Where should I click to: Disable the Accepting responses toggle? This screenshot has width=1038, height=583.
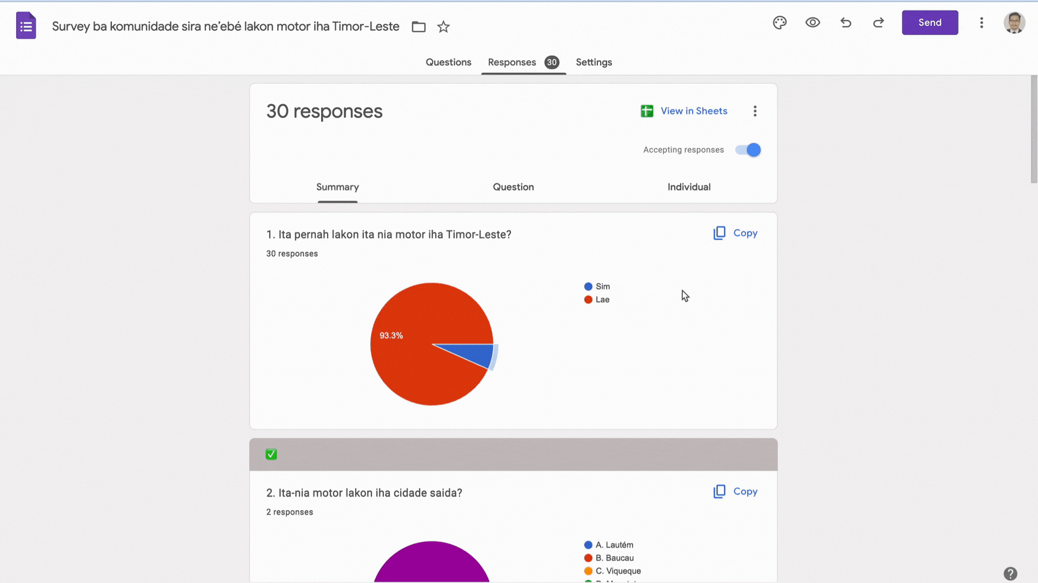[x=747, y=150]
